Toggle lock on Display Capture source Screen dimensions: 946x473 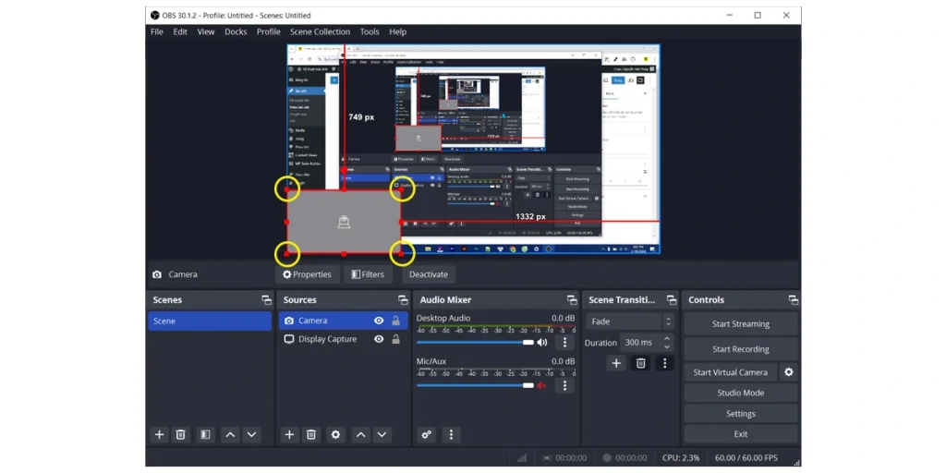395,339
